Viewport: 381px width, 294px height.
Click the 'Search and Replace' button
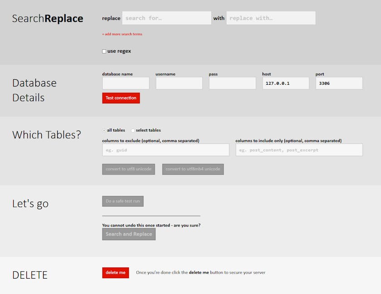[x=129, y=234]
